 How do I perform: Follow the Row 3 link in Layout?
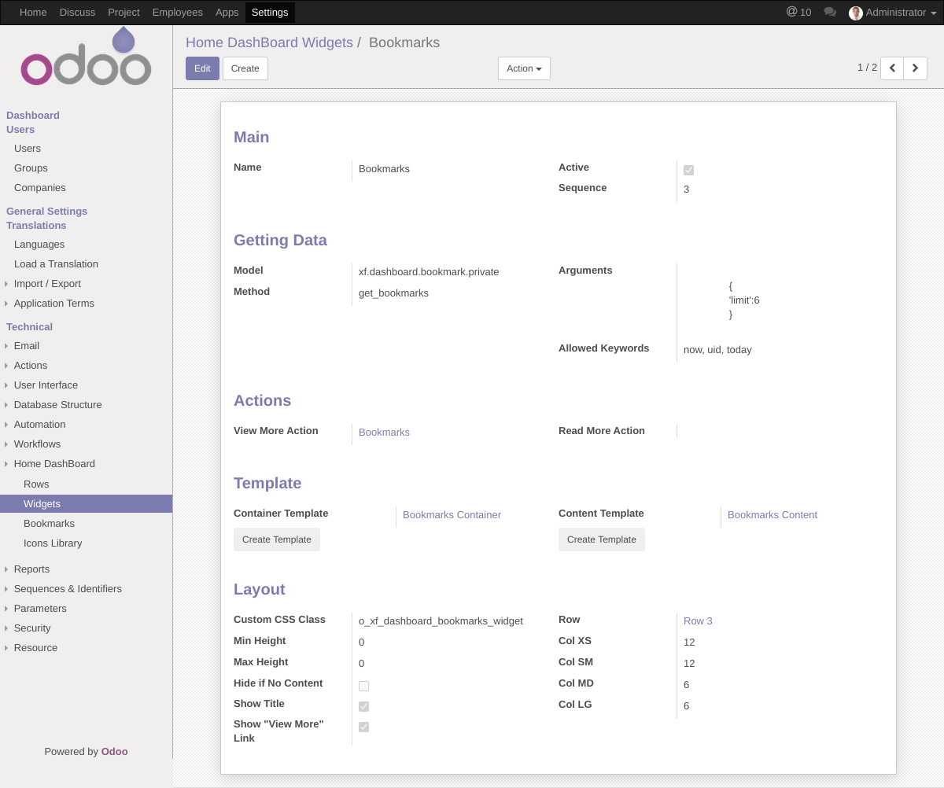(x=697, y=620)
